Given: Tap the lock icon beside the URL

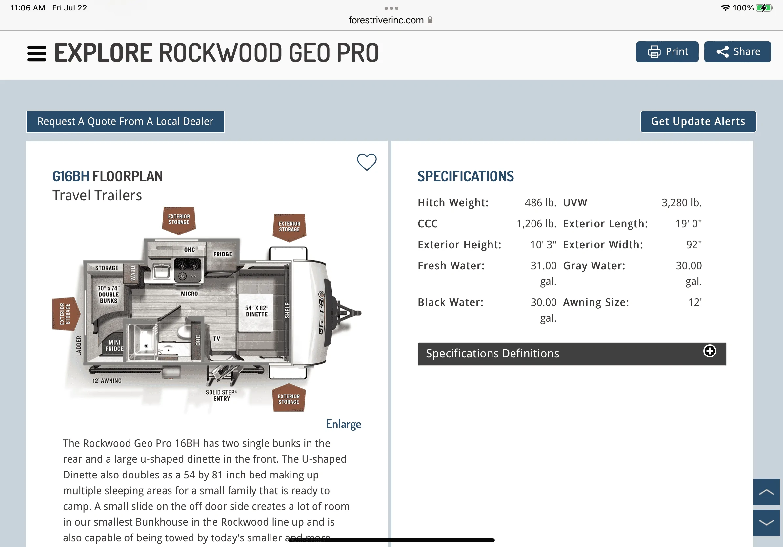Looking at the screenshot, I should tap(430, 20).
